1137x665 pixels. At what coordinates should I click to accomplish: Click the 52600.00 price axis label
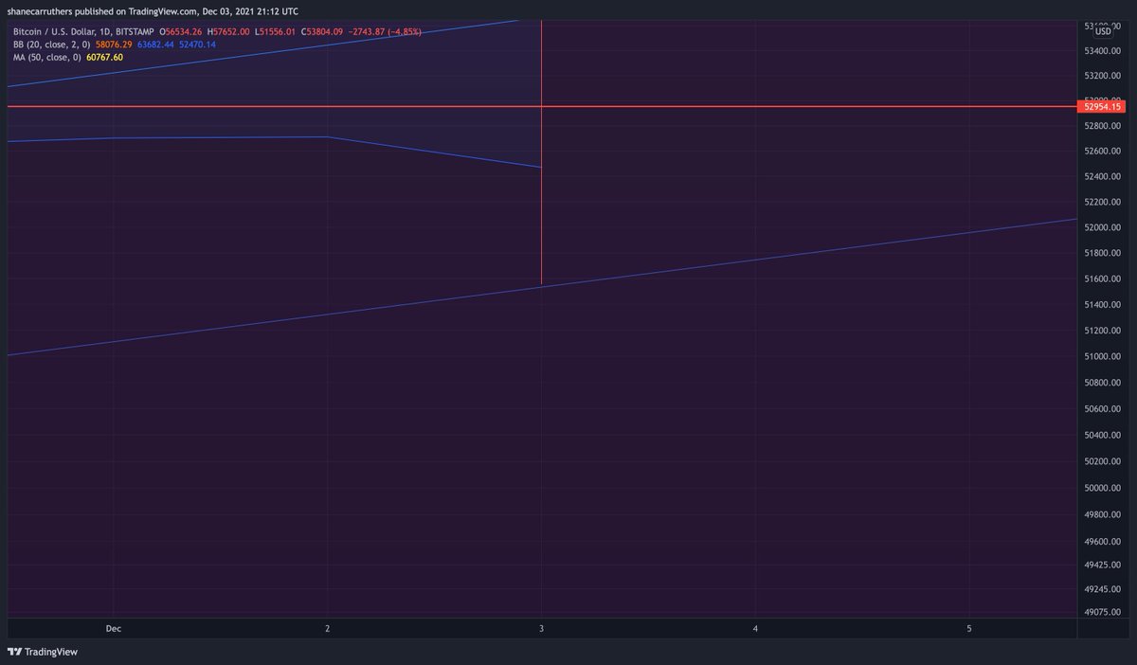click(1103, 151)
